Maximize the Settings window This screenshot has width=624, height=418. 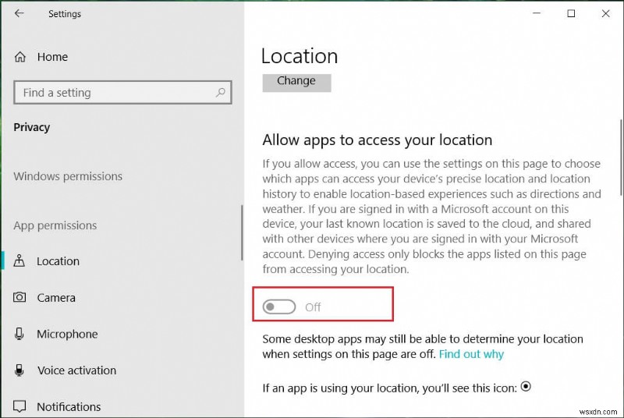pyautogui.click(x=571, y=13)
